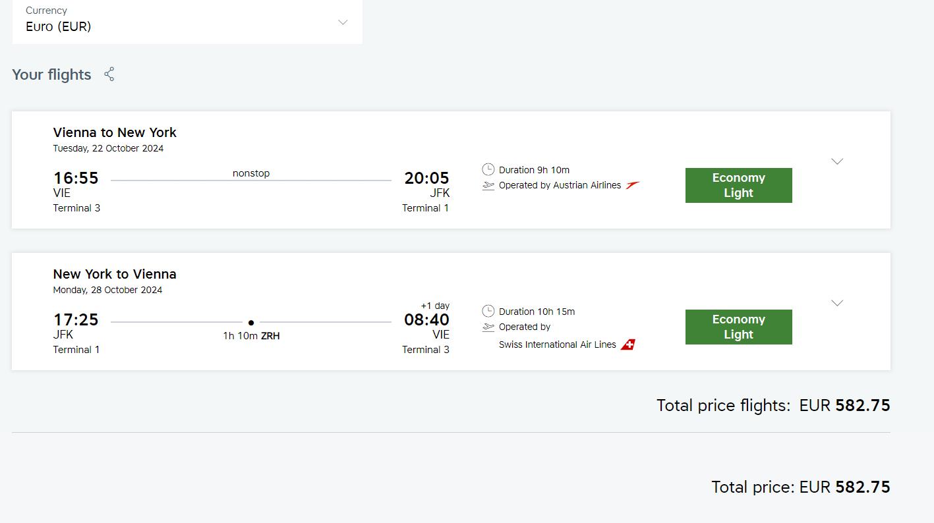Click the final Total price EUR 582.75
This screenshot has width=934, height=523.
(x=800, y=487)
